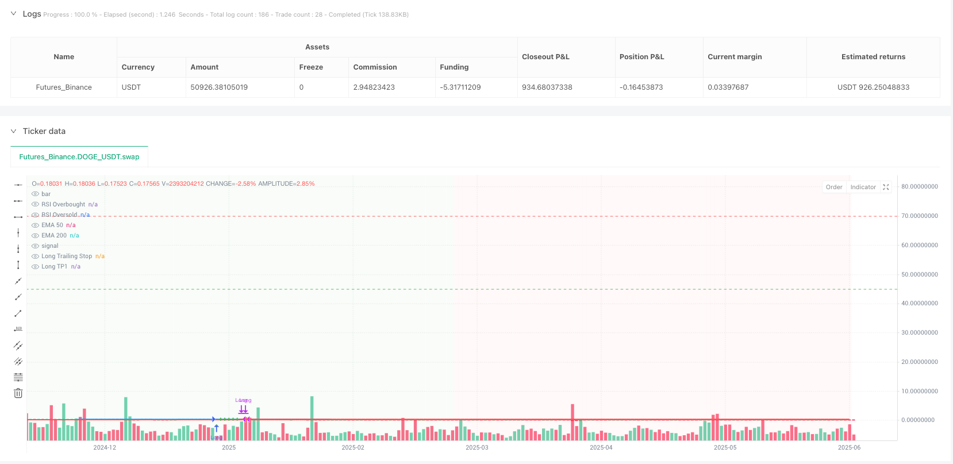Pick the vertical straight line tool
The width and height of the screenshot is (953, 464).
coord(18,233)
